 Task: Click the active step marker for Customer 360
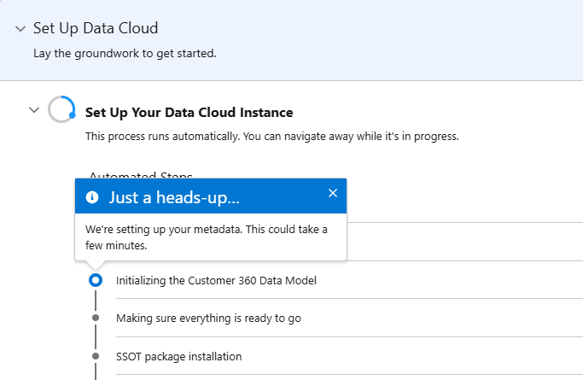pos(96,280)
